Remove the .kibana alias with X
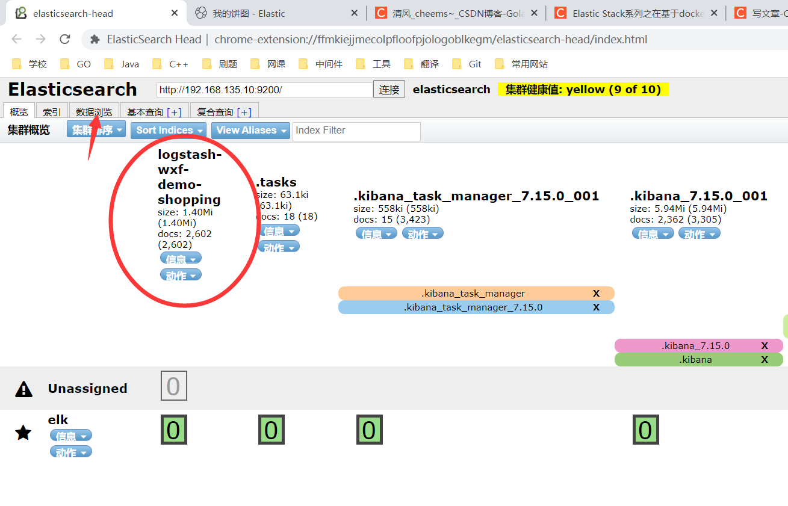This screenshot has width=788, height=506. pyautogui.click(x=765, y=359)
